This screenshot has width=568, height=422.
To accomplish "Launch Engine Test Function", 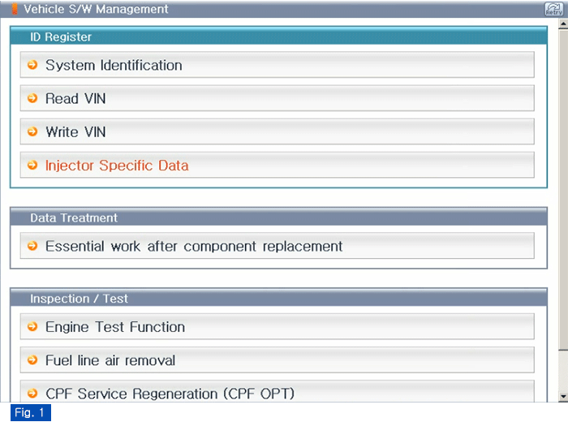I will pos(278,327).
